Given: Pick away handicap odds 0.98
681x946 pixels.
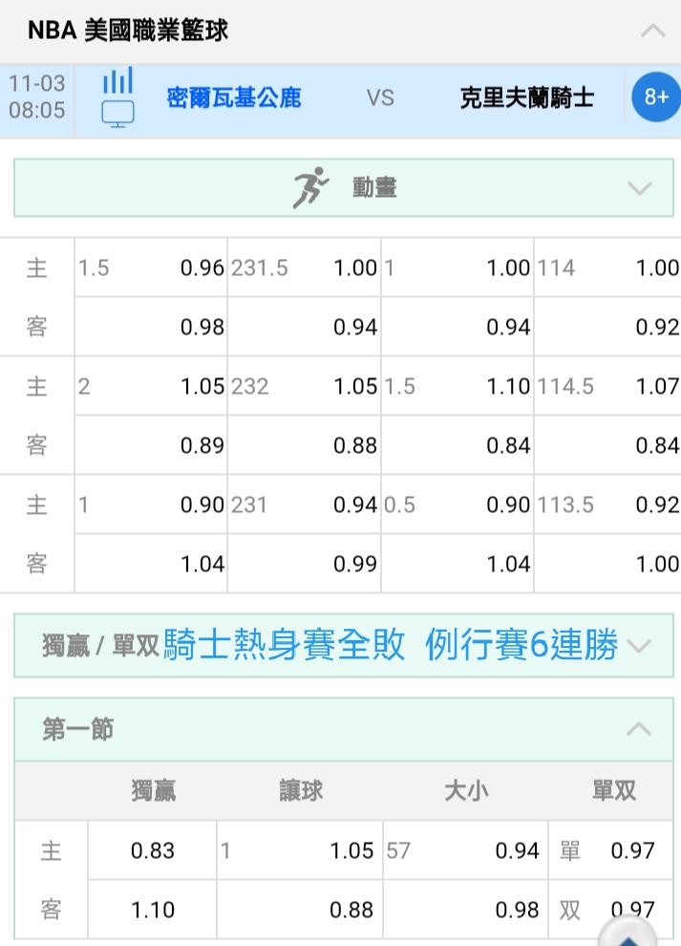Looking at the screenshot, I should [151, 327].
